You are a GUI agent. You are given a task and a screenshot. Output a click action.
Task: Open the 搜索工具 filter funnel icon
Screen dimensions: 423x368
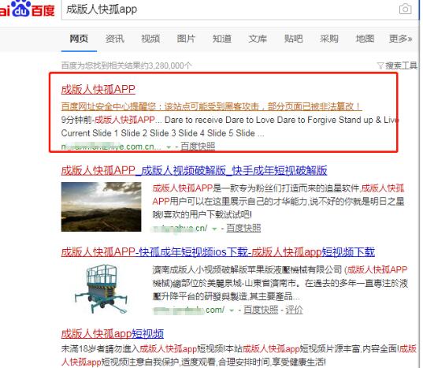380,65
